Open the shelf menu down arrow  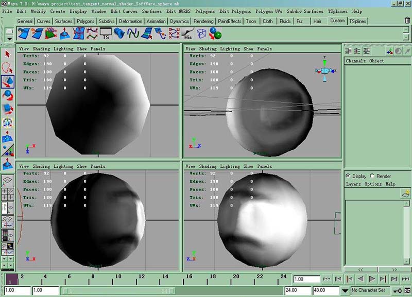tap(9, 39)
